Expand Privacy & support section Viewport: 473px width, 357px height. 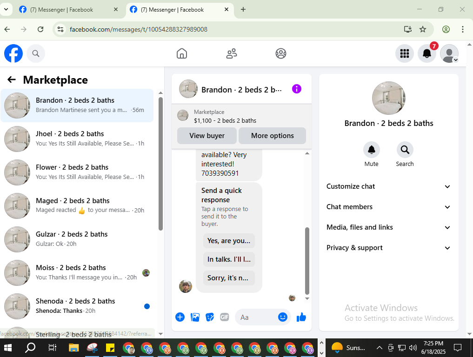click(388, 248)
